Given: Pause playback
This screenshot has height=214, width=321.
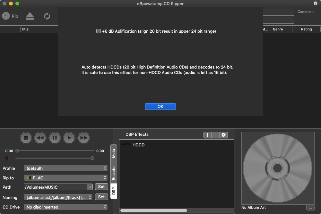Looking at the screenshot, I should [x=55, y=138].
